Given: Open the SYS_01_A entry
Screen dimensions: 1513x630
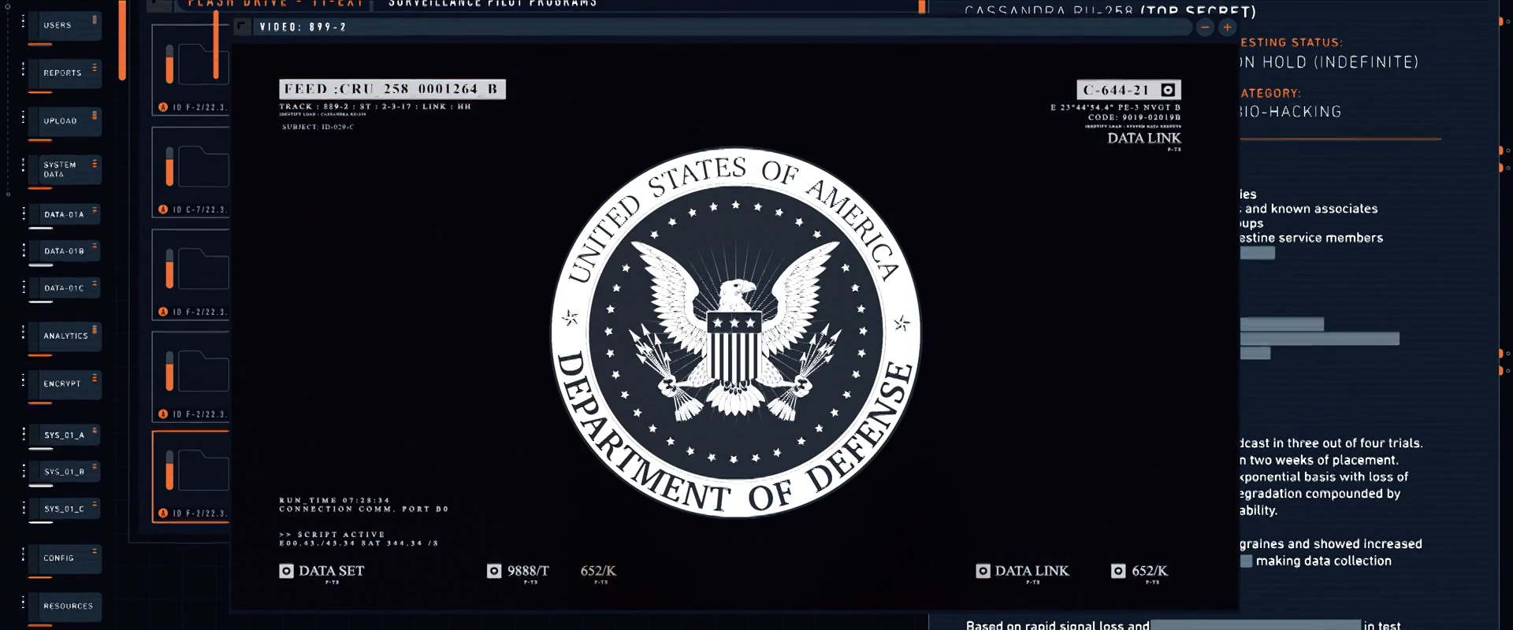Looking at the screenshot, I should (65, 435).
